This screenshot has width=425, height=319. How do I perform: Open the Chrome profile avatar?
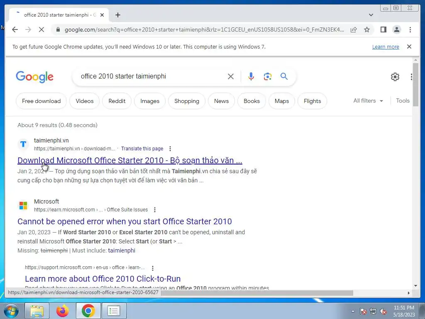point(396,29)
